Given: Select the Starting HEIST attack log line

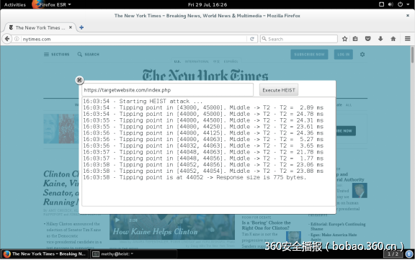Looking at the screenshot, I should coord(143,101).
